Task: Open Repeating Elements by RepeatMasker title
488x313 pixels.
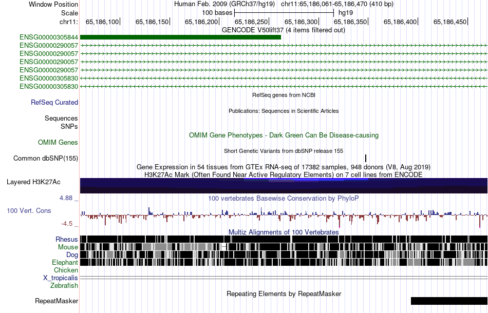Action: [284, 294]
